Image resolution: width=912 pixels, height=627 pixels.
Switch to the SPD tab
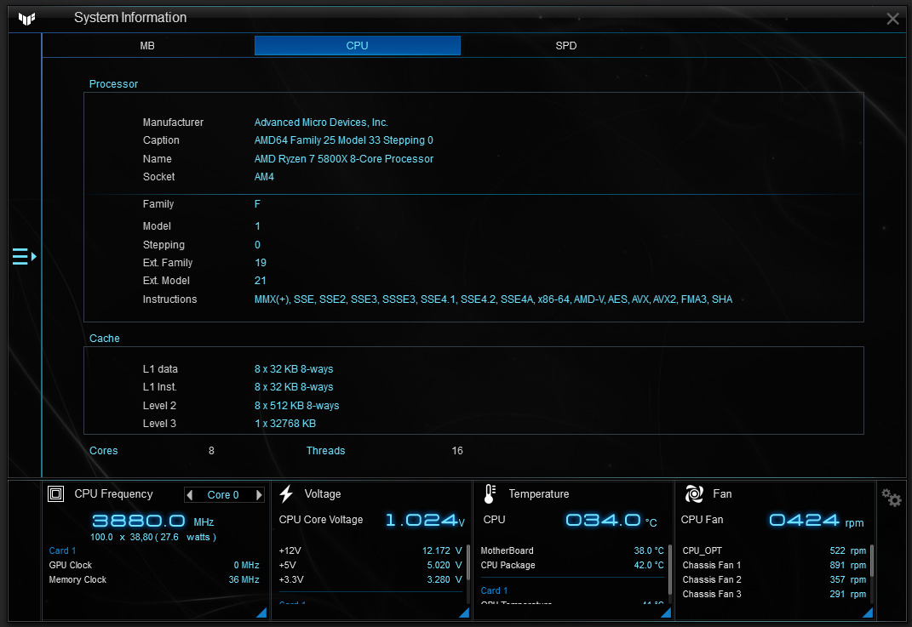pos(566,45)
